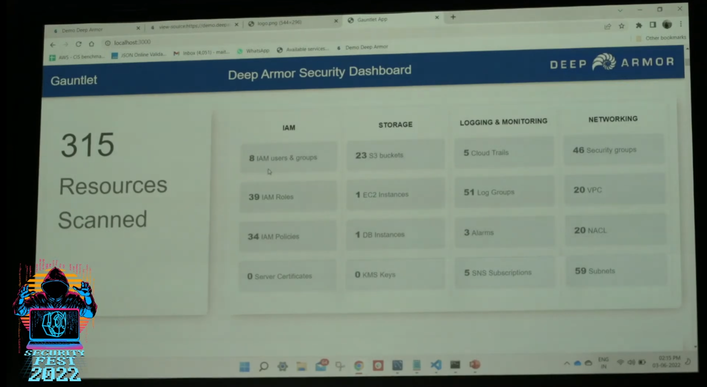Screen dimensions: 707x387
Task: Close the Gauntlet App tab
Action: (437, 17)
